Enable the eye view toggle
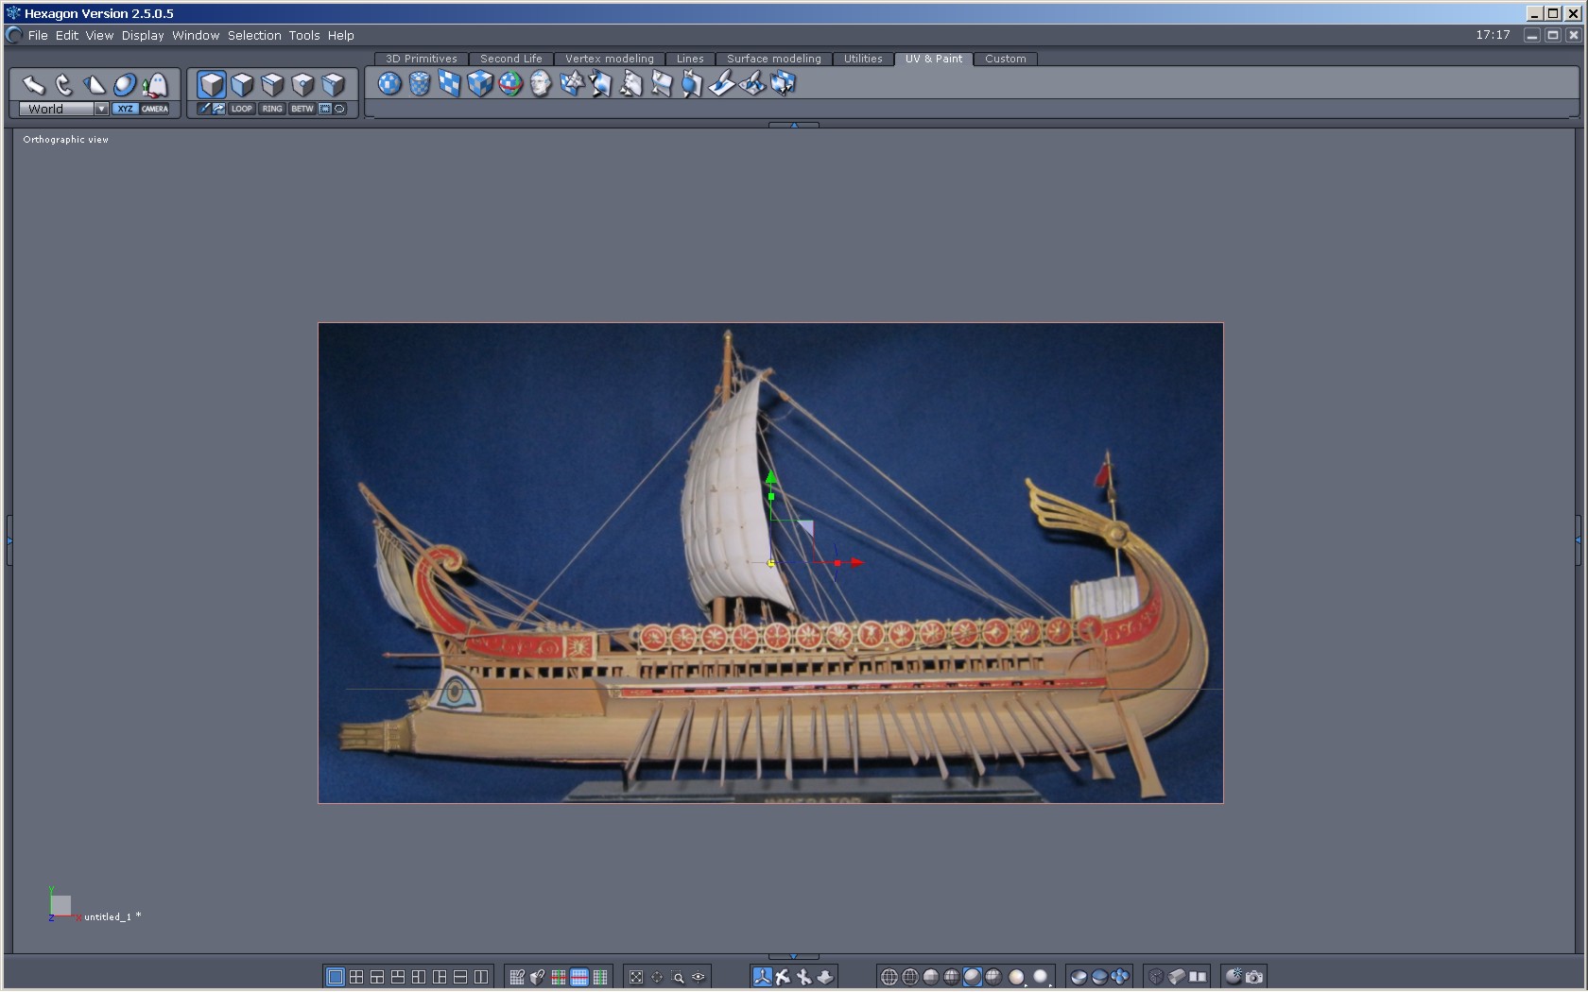Image resolution: width=1588 pixels, height=992 pixels. [x=699, y=977]
